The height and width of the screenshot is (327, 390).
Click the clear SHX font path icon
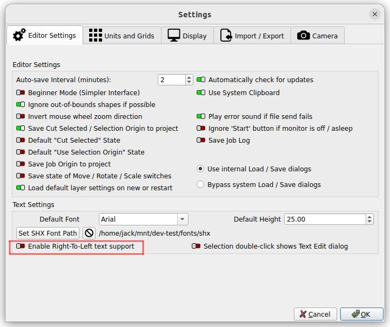89,233
